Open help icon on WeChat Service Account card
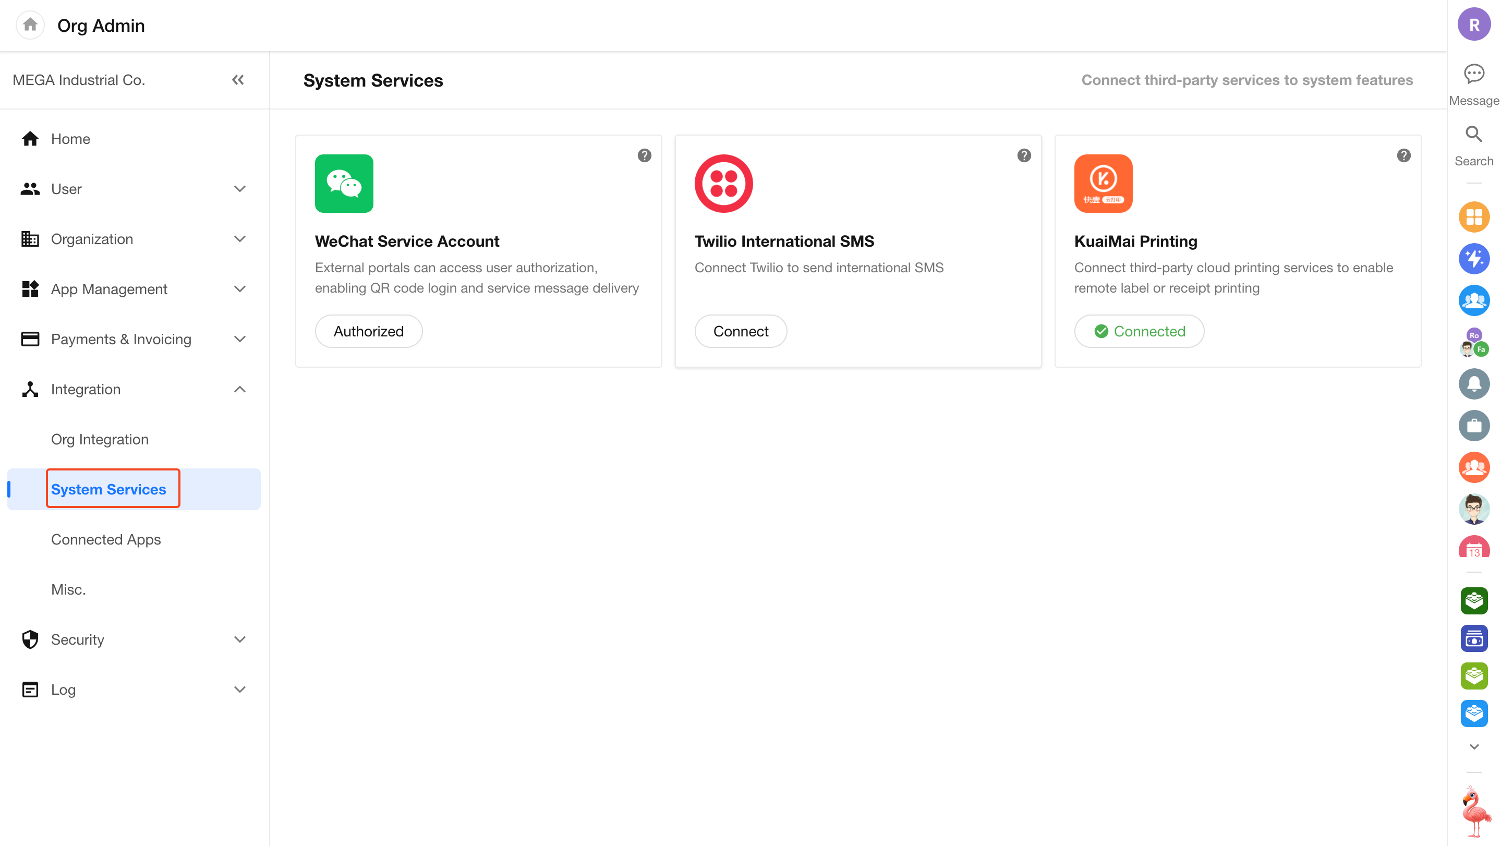 coord(644,155)
